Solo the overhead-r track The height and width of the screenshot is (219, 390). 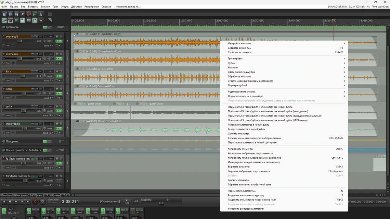[x=61, y=54]
